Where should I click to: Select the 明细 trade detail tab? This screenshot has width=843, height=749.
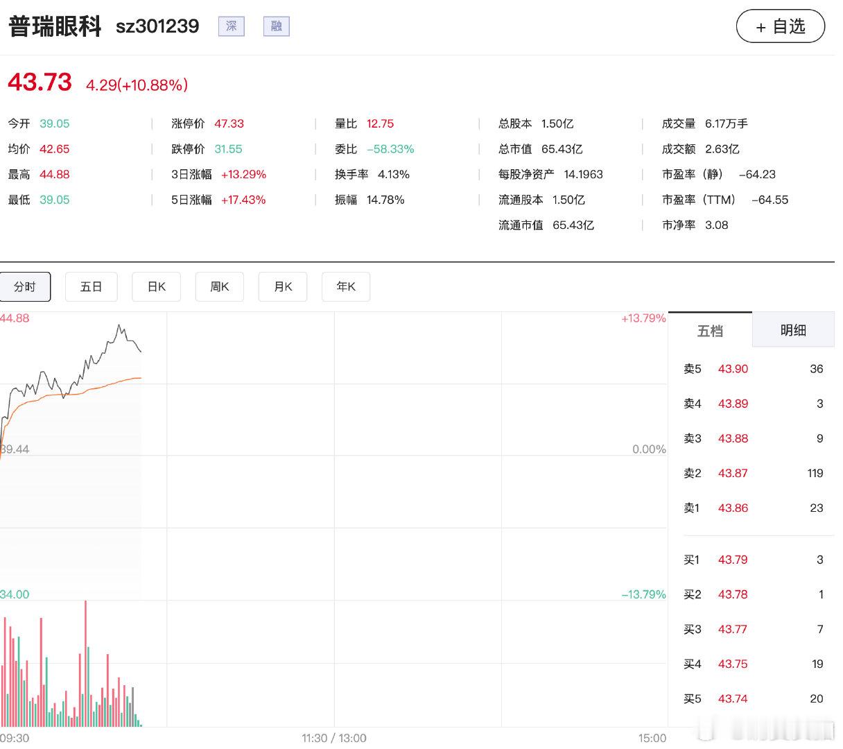coord(793,330)
